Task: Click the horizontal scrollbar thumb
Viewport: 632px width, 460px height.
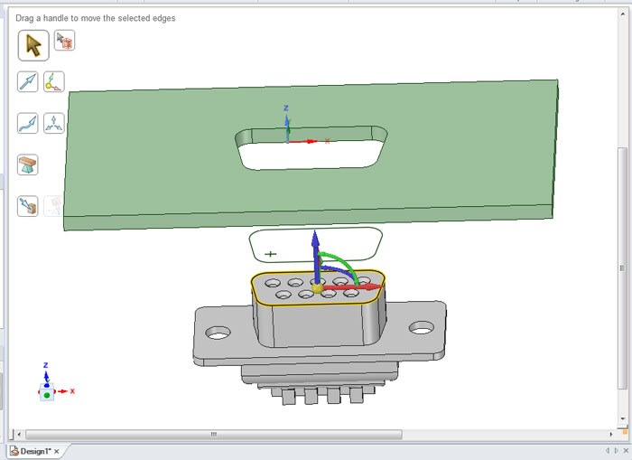Action: [214, 435]
